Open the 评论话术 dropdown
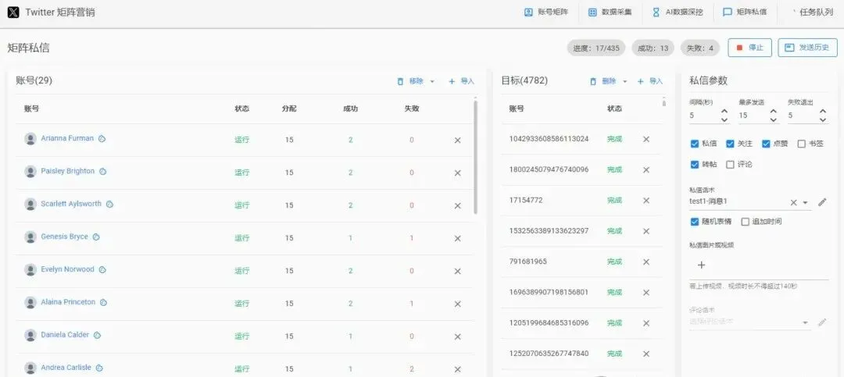Image resolution: width=844 pixels, height=377 pixels. click(x=806, y=322)
